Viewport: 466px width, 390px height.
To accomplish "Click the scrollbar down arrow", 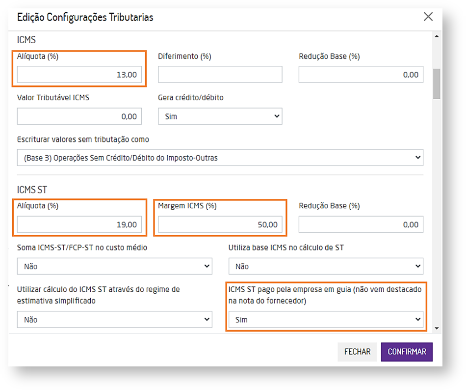I will (x=436, y=328).
